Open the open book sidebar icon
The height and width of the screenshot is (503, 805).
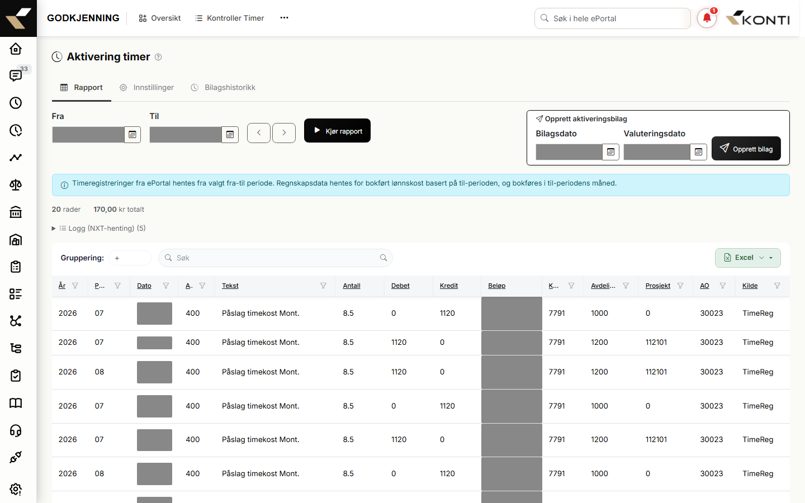[x=16, y=403]
